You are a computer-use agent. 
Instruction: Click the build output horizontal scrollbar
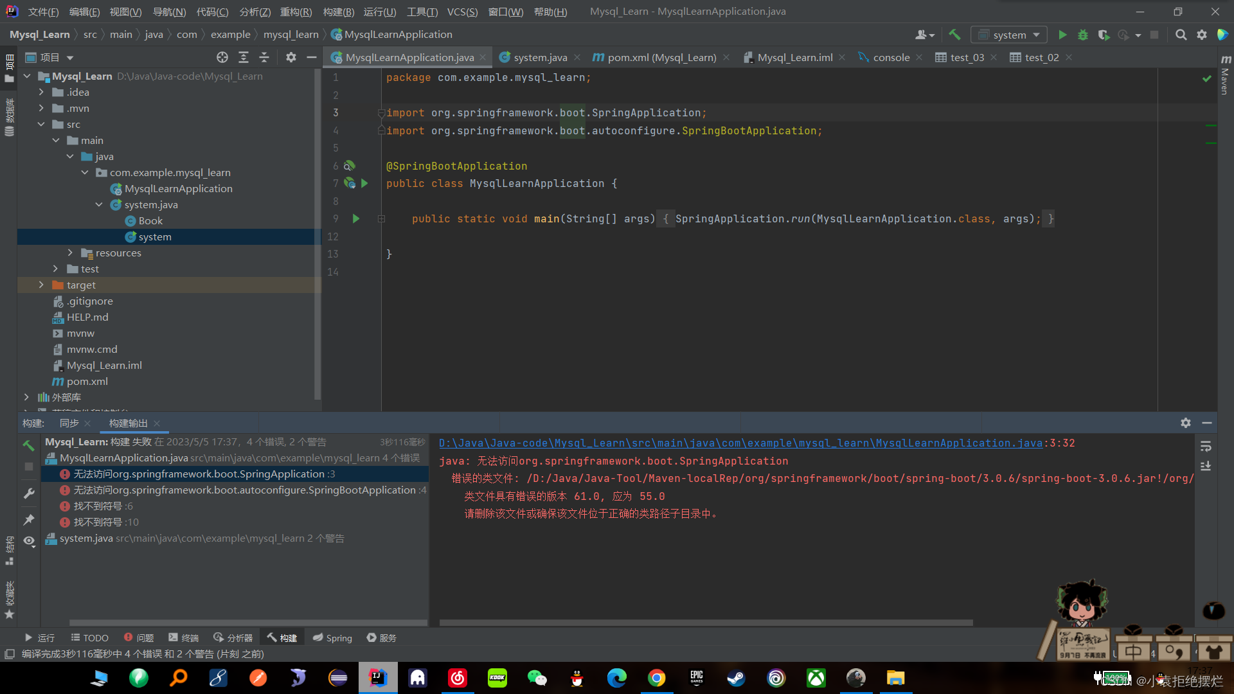click(706, 623)
